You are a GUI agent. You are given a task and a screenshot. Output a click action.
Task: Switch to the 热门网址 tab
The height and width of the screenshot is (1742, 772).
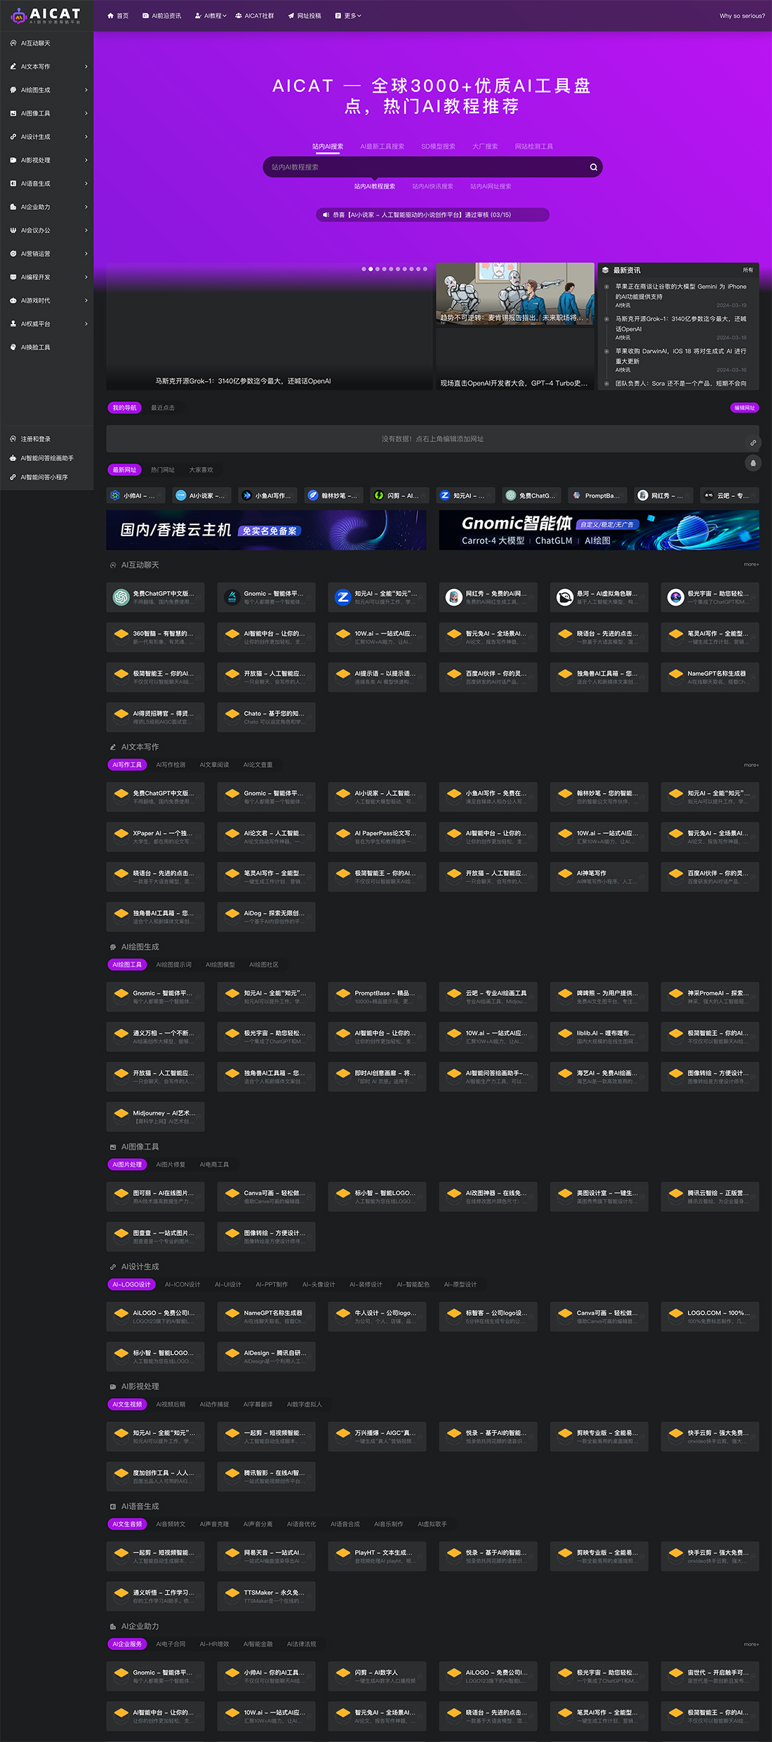(x=163, y=470)
